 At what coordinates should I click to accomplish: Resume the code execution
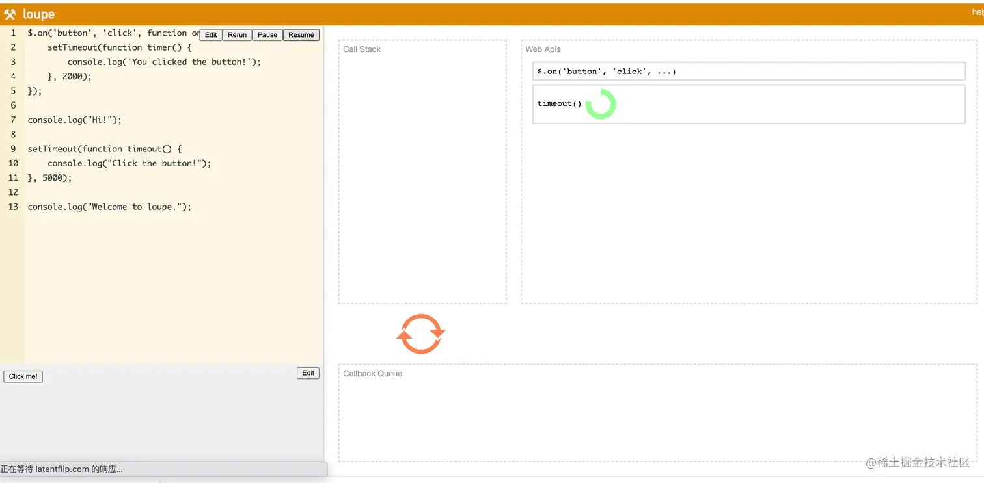[x=301, y=35]
